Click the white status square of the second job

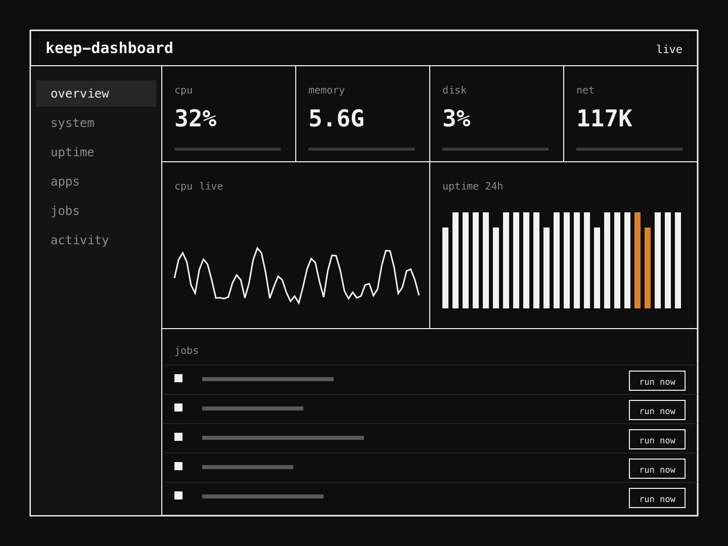click(x=178, y=407)
